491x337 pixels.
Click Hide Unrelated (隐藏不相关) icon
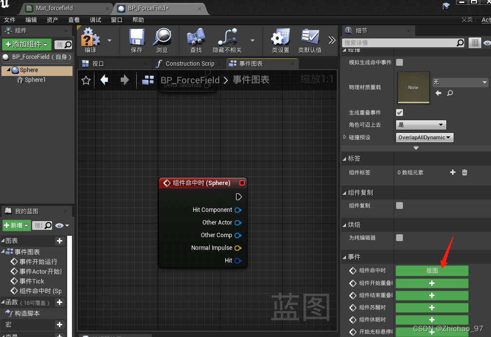tap(228, 37)
